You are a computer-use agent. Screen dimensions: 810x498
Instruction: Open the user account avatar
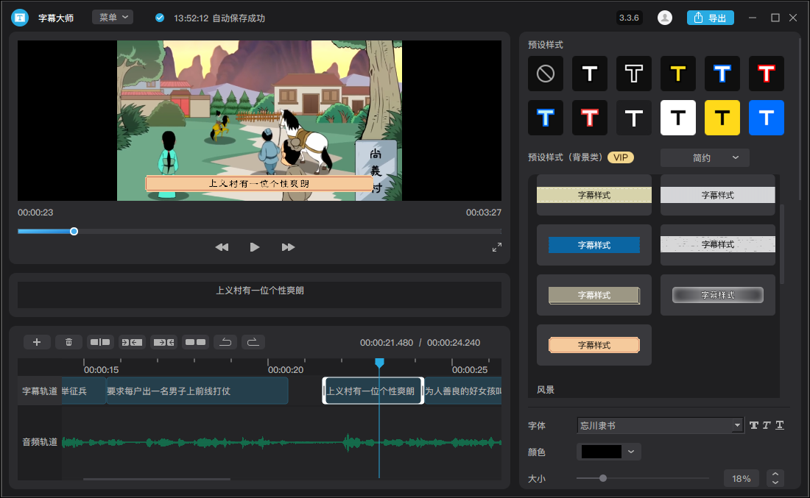[x=665, y=18]
